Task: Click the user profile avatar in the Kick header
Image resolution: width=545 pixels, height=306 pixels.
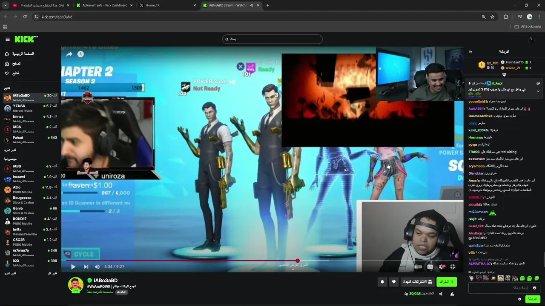Action: (531, 39)
